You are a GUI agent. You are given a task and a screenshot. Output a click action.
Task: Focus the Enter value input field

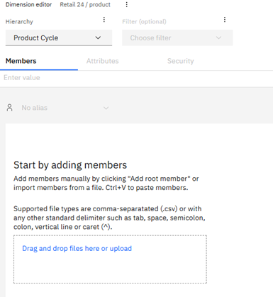[136, 78]
